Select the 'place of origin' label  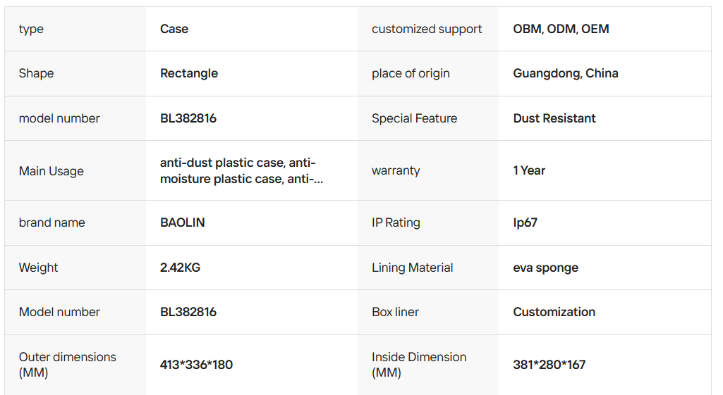tap(411, 73)
